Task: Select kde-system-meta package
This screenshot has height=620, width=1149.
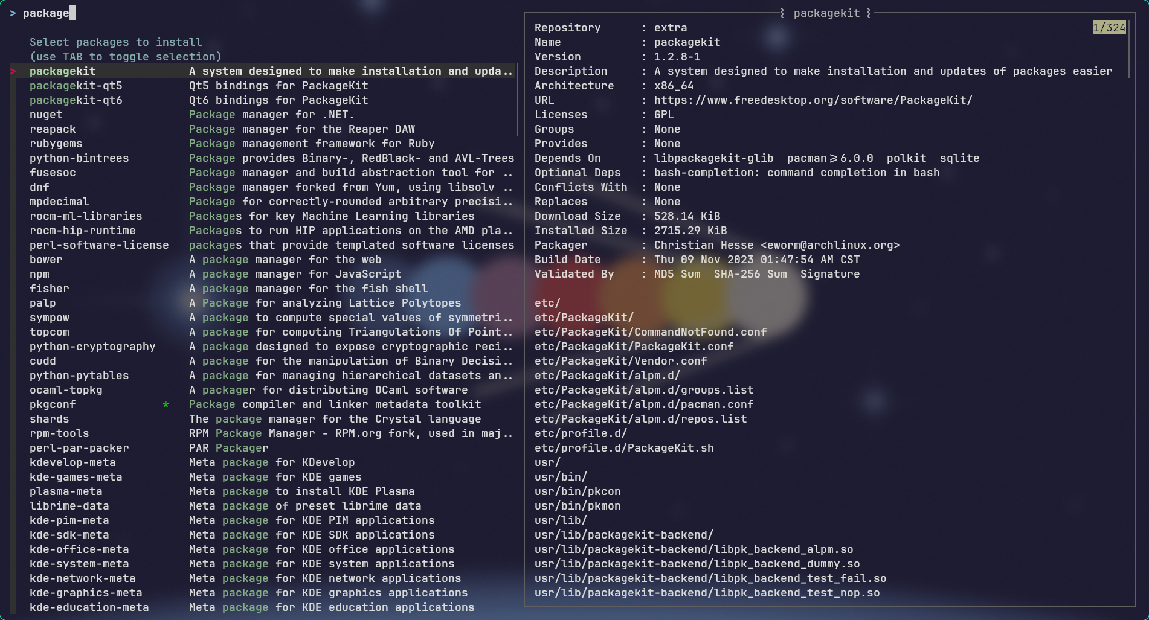Action: pos(262,564)
